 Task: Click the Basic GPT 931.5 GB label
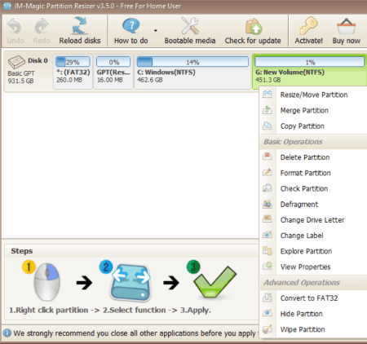(21, 77)
